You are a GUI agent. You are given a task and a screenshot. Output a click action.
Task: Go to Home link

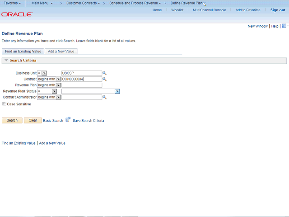tap(157, 10)
